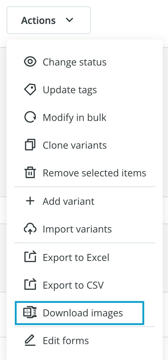Select the Update tags menu entry
This screenshot has width=168, height=360.
tap(70, 90)
